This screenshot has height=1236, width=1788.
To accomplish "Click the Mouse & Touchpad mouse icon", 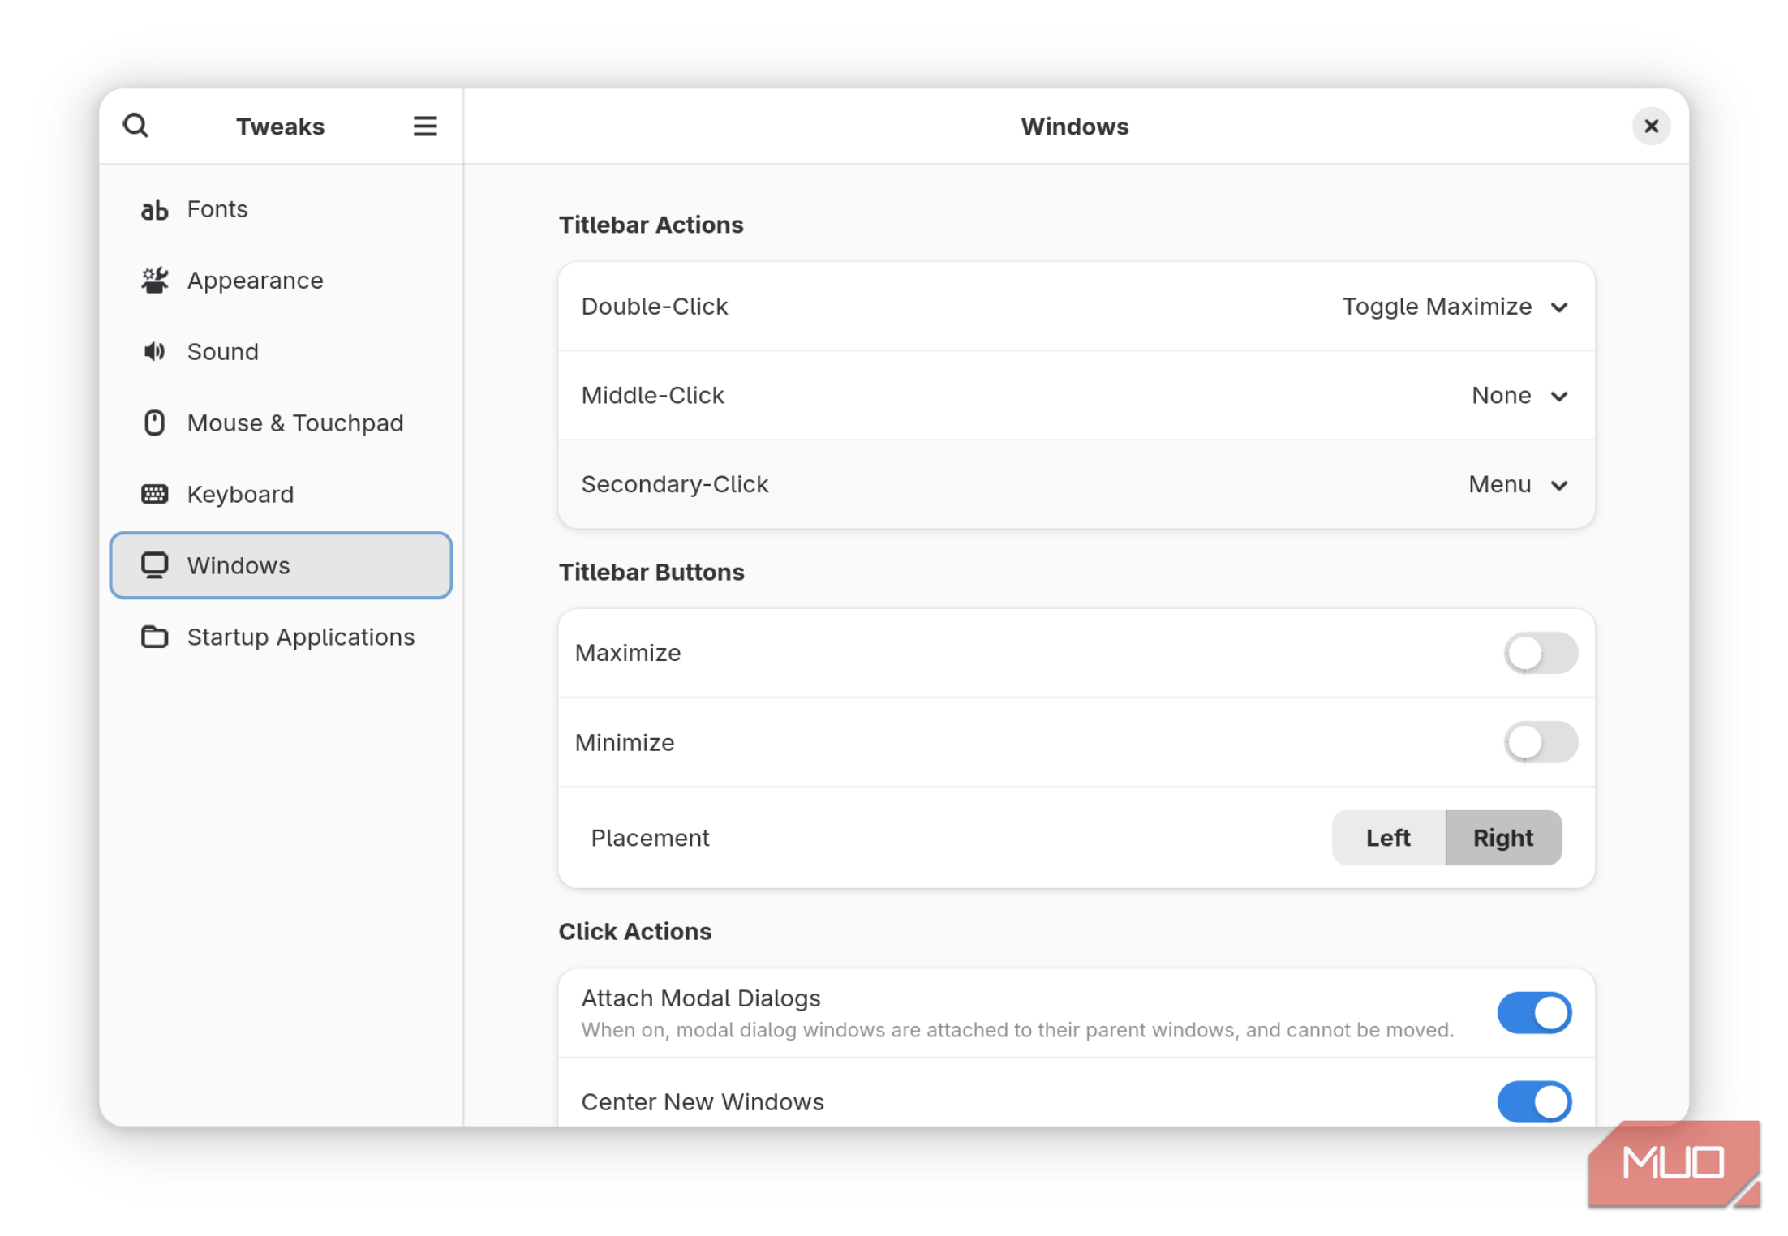I will pos(154,423).
